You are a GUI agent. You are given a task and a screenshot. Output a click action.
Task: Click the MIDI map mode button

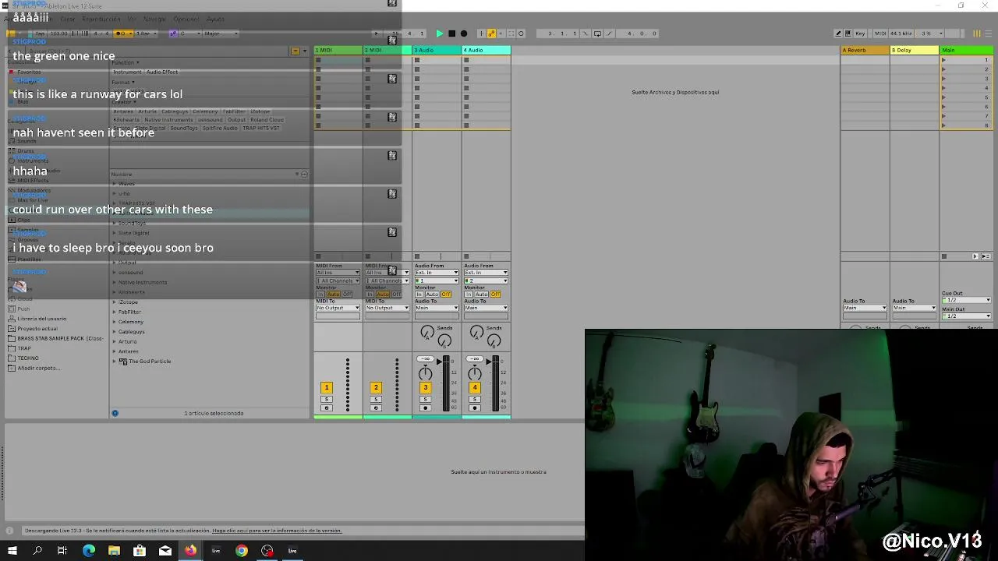click(880, 34)
